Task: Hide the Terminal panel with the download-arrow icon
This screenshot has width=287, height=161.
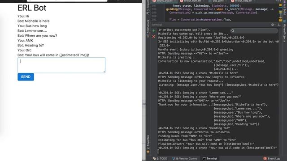Action: click(x=279, y=25)
